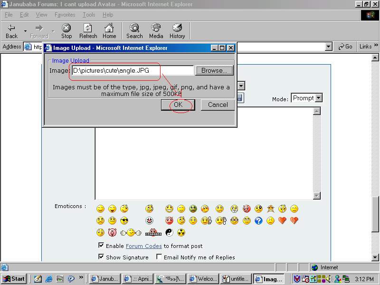Image resolution: width=380 pixels, height=285 pixels.
Task: Insert the hugging hands emoticon
Action: tap(131, 233)
